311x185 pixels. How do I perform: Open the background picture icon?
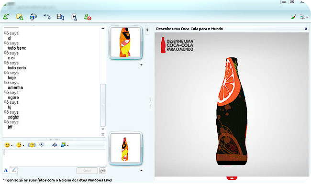tap(63, 145)
